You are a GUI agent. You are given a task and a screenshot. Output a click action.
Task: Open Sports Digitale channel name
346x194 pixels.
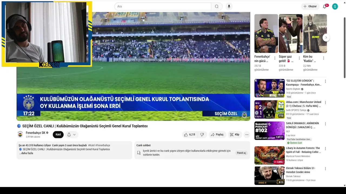[293, 89]
